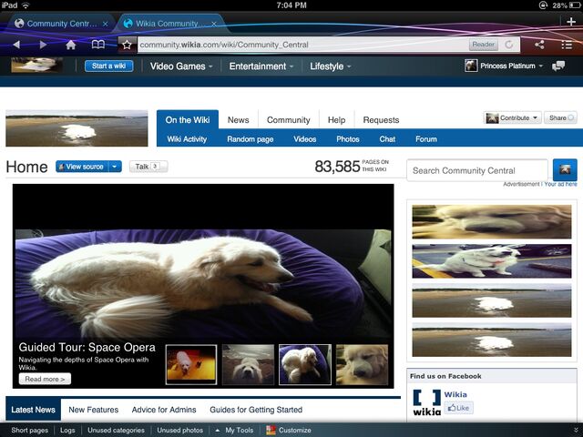The image size is (583, 437).
Task: Select the News navigation tab
Action: click(239, 120)
